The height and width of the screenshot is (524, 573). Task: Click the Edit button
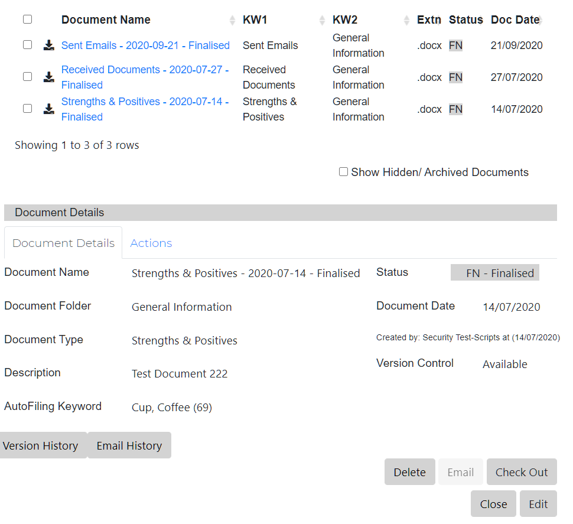538,504
